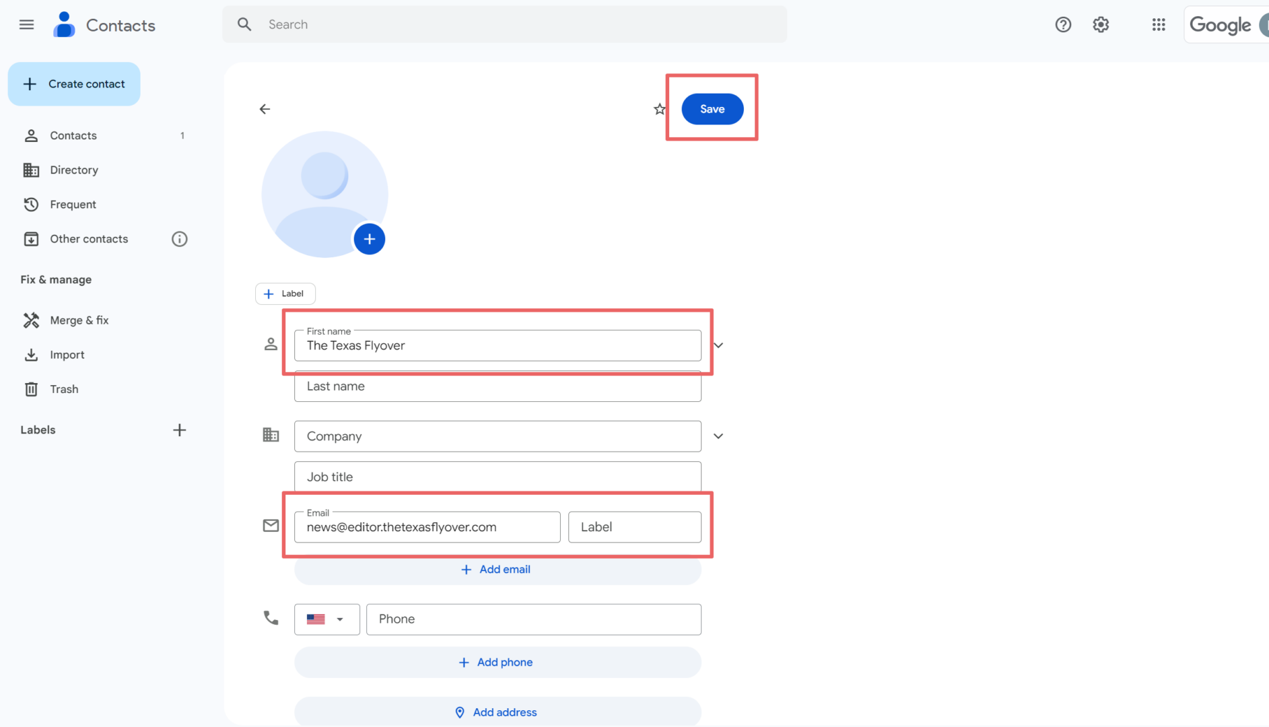
Task: Click the search magnifier icon
Action: pyautogui.click(x=244, y=25)
